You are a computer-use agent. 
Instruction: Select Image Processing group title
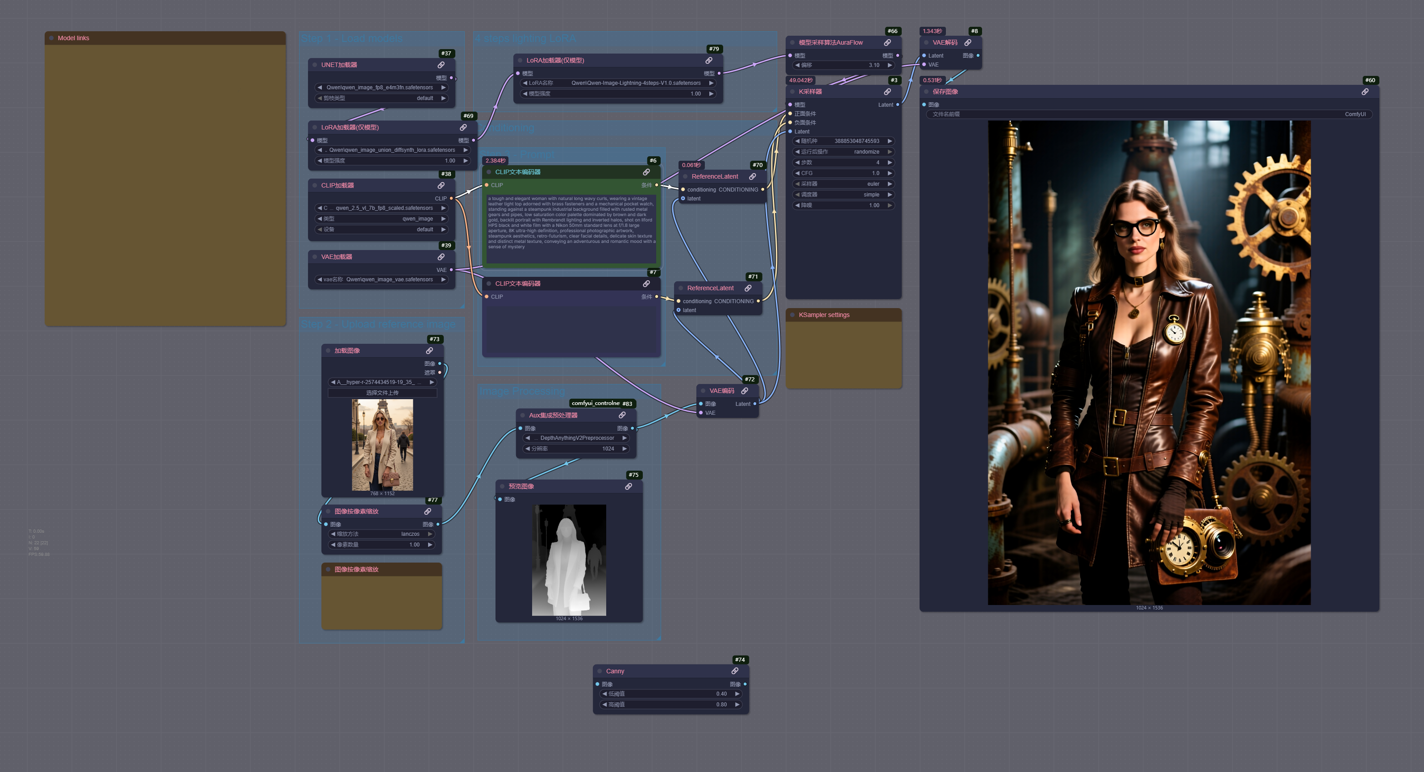(522, 392)
